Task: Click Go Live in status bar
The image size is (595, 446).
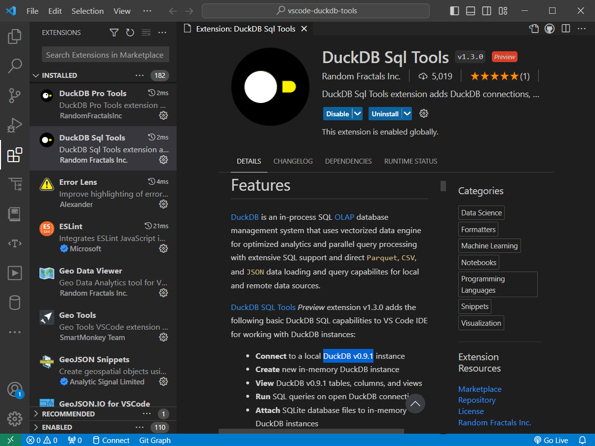Action: 551,440
